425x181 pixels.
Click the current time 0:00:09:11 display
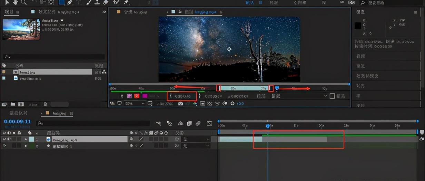pos(18,122)
